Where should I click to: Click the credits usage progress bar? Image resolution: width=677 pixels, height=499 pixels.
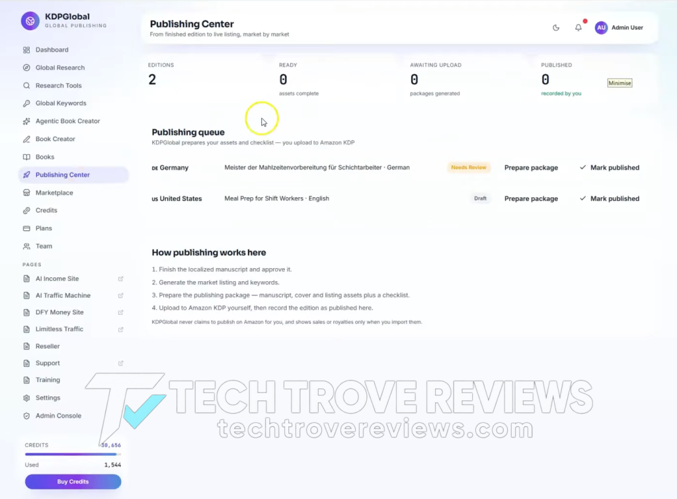pos(73,454)
